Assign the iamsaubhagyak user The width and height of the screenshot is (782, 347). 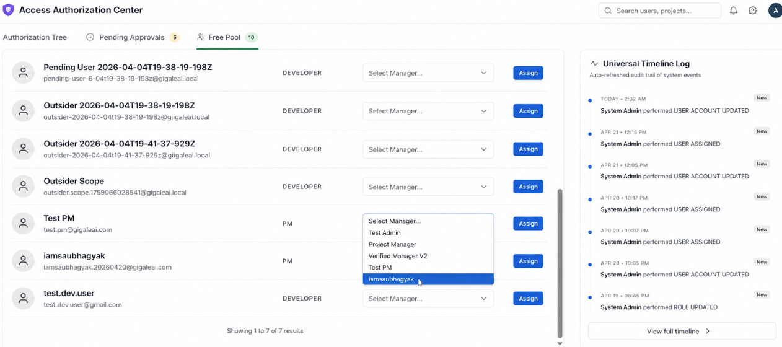pyautogui.click(x=528, y=261)
